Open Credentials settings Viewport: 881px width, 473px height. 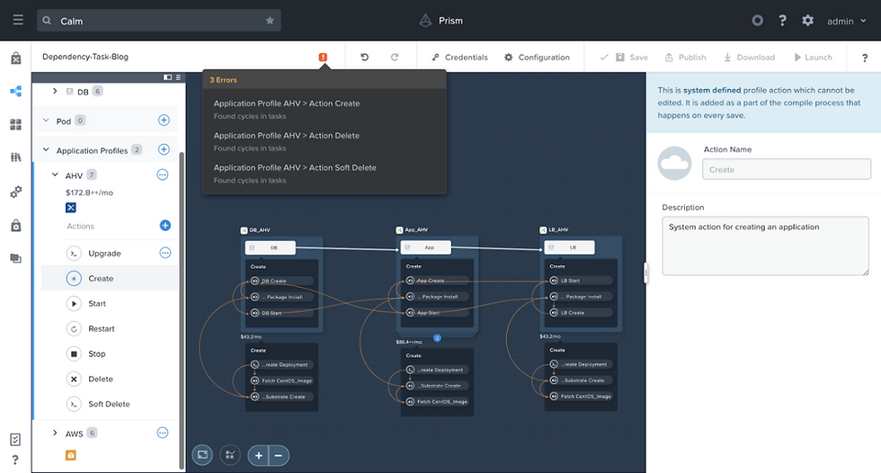pyautogui.click(x=459, y=58)
